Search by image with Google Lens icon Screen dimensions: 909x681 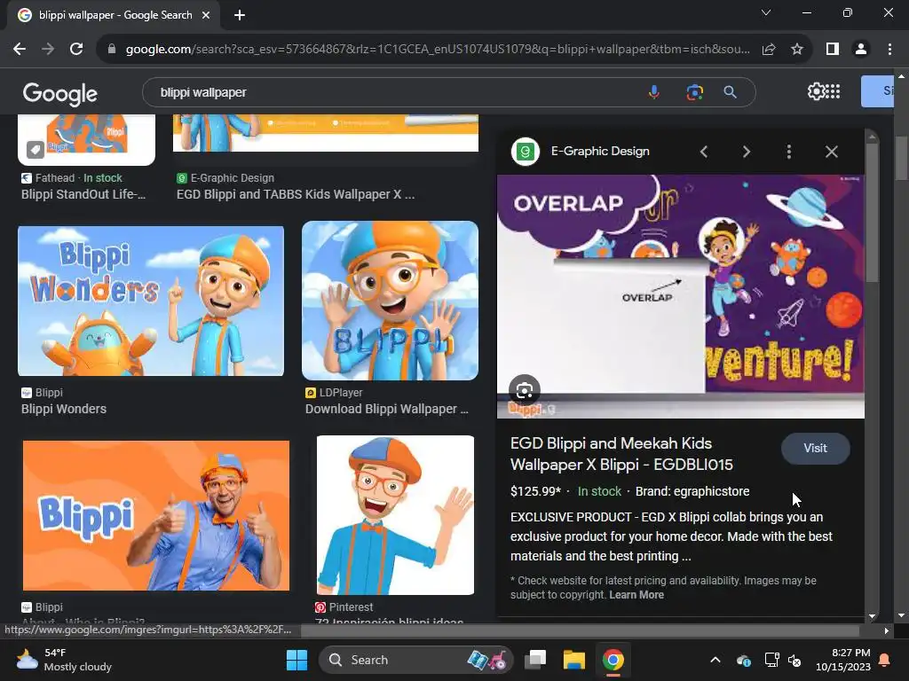694,92
